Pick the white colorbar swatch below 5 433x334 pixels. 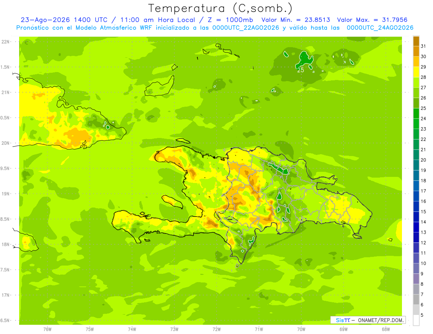pyautogui.click(x=416, y=320)
